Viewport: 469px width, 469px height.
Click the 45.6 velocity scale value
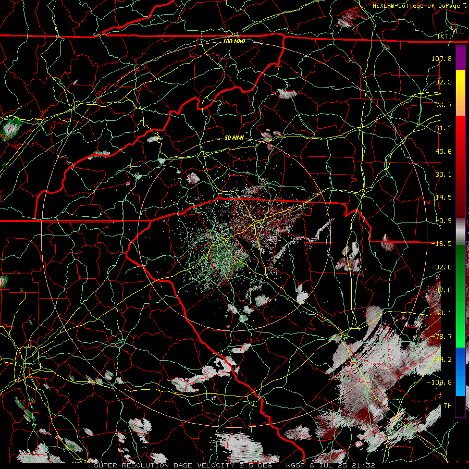tap(443, 151)
